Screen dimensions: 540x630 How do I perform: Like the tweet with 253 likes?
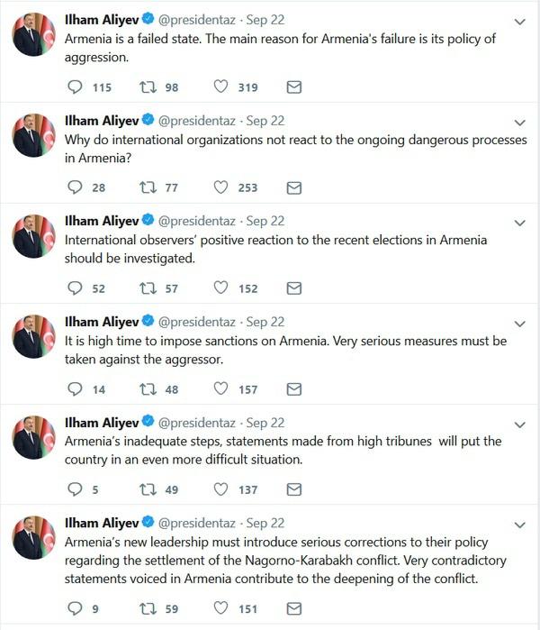click(221, 187)
